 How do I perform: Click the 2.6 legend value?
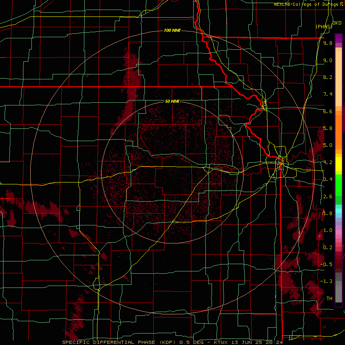click(x=328, y=197)
